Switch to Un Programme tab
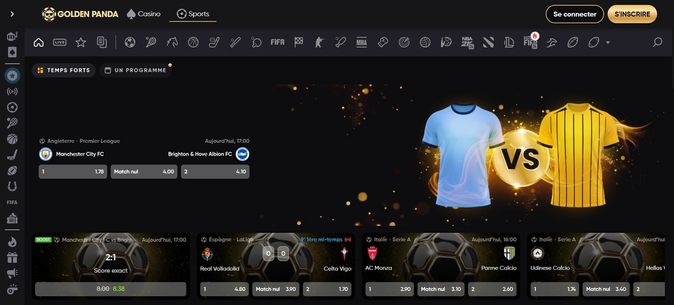This screenshot has width=674, height=305. [x=135, y=70]
